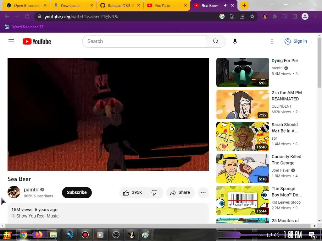
Task: Go back using browser back arrow
Action: [7, 16]
